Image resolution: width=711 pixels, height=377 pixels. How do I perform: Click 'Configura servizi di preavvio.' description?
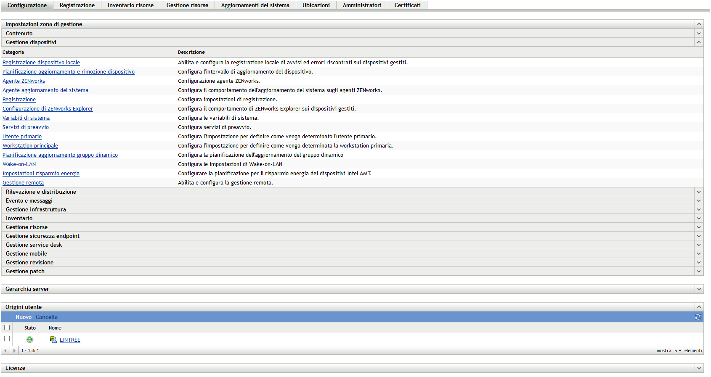click(215, 127)
